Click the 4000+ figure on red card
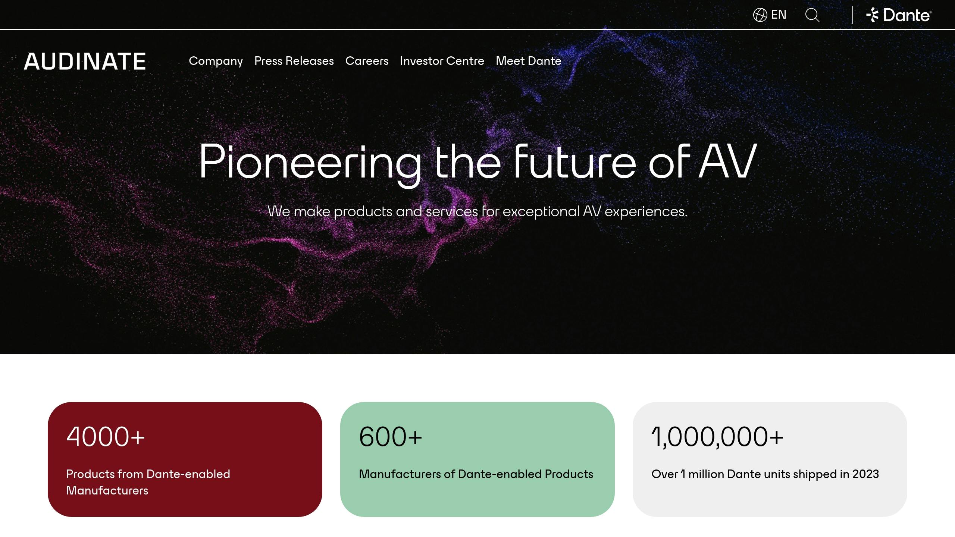Screen dimensions: 955x537 [x=106, y=436]
